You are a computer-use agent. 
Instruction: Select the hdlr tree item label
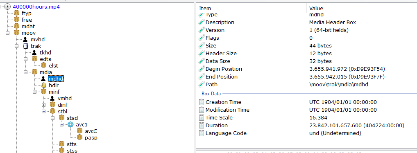click(x=54, y=85)
